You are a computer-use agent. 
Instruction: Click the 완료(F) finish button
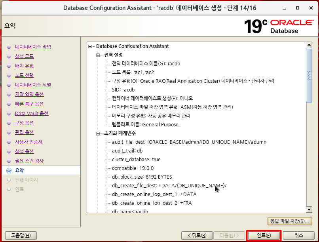coord(264,236)
